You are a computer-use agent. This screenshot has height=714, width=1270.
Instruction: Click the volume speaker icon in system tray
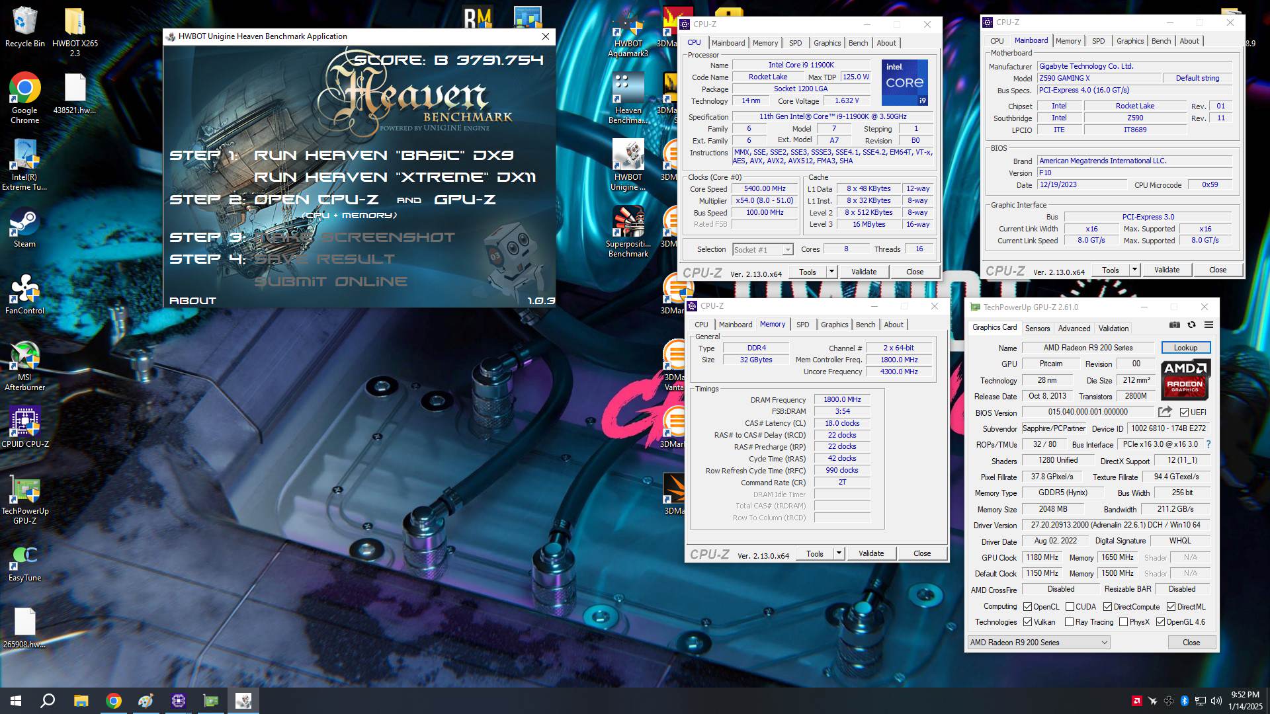pos(1216,701)
